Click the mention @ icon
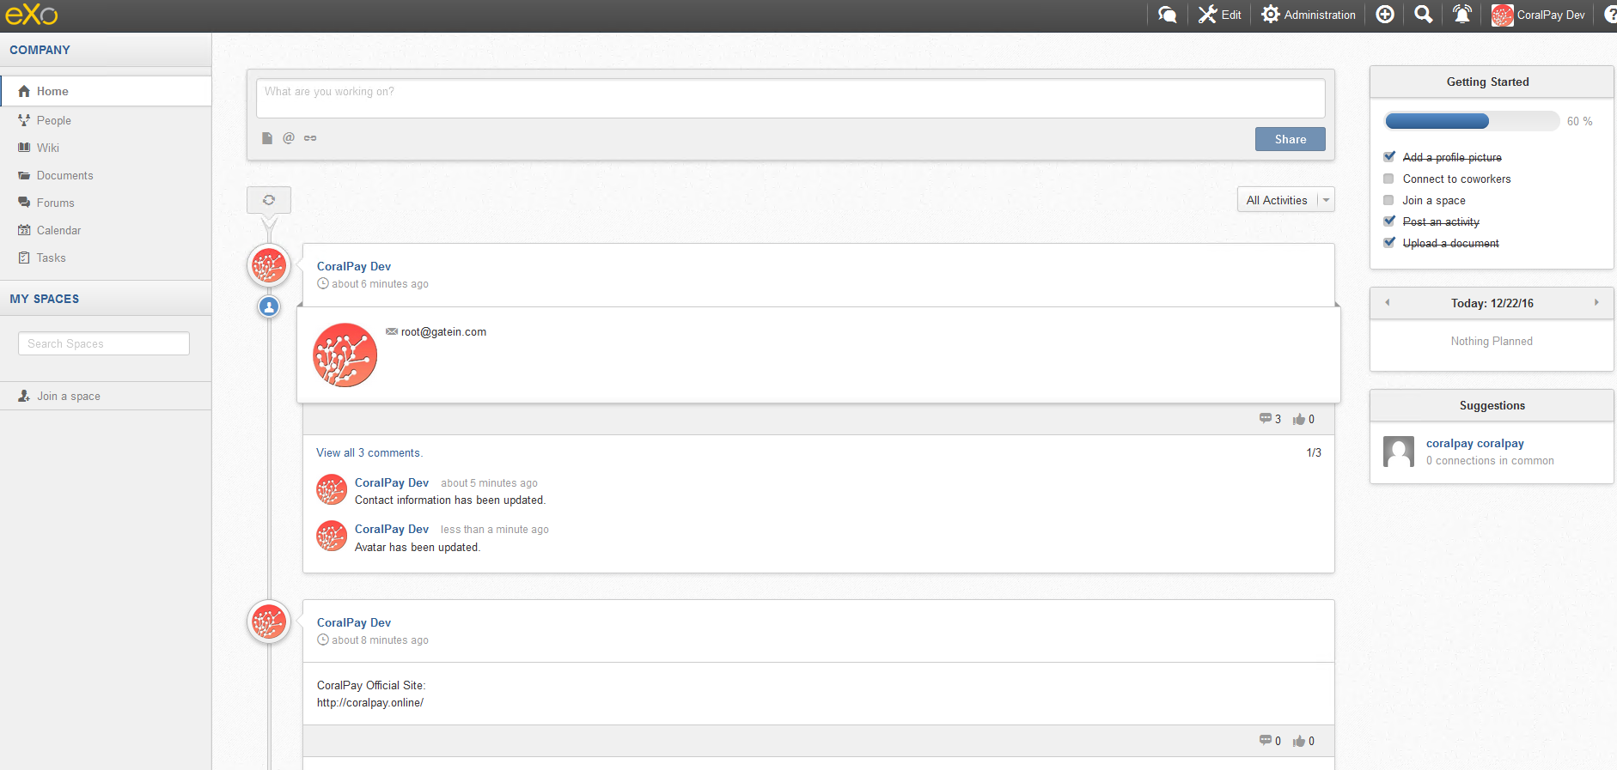Viewport: 1617px width, 770px height. 289,138
